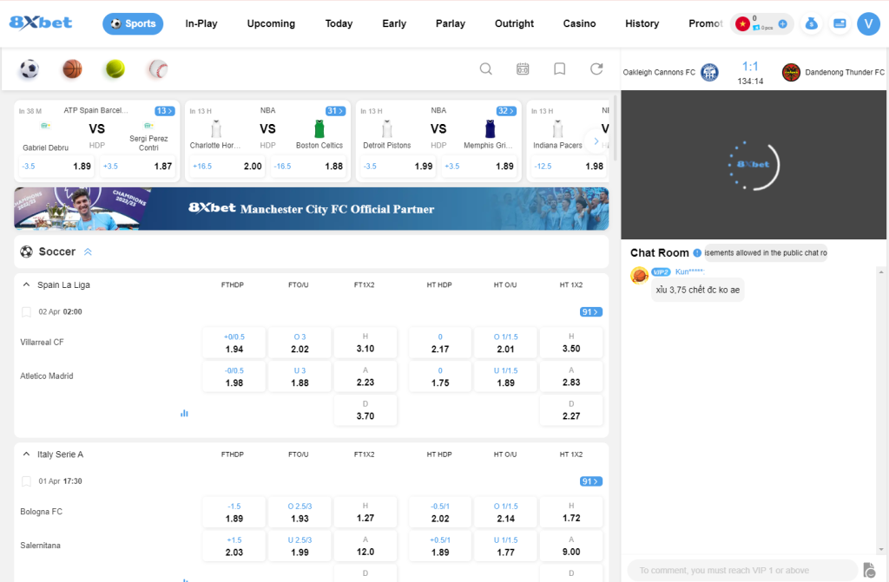Bet on Villarreal CF FTHDP odds 1.94
Screen dimensions: 889x582
[234, 343]
